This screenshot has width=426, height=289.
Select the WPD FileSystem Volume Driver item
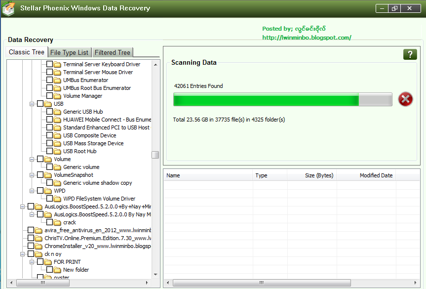99,199
